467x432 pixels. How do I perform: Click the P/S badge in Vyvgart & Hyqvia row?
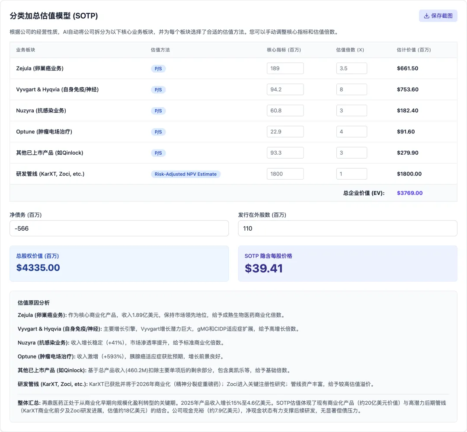click(158, 89)
